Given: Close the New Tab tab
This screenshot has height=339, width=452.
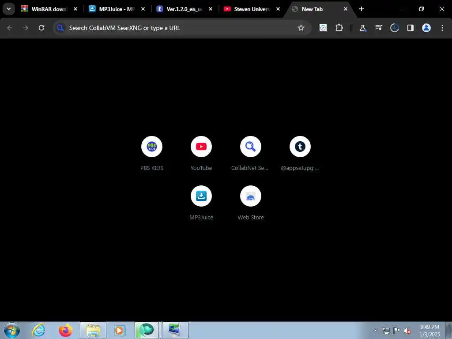Looking at the screenshot, I should pos(346,9).
